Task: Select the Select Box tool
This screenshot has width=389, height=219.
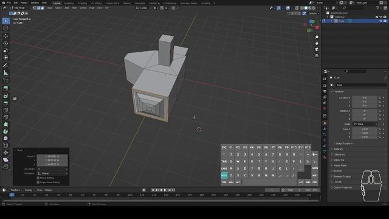Action: (x=5, y=21)
